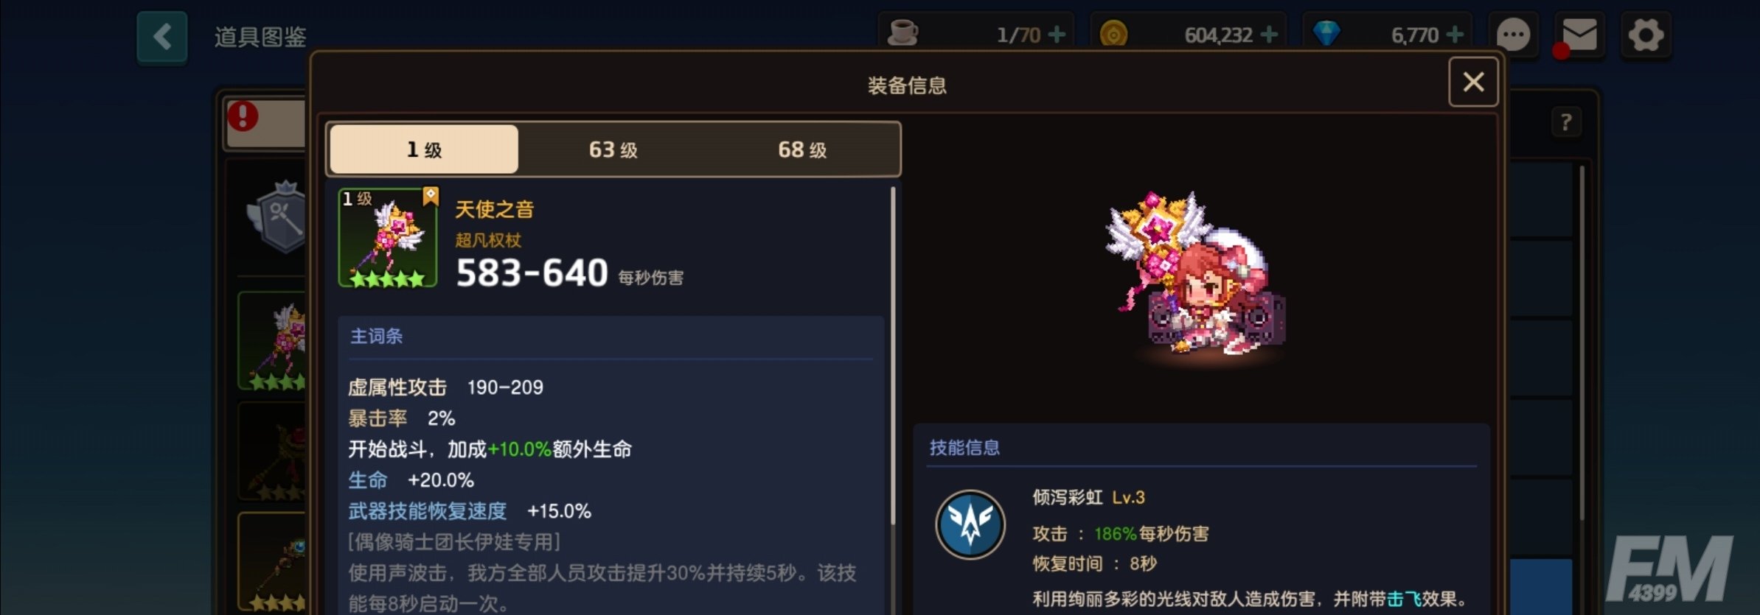
Task: Switch to the 63 级 tab
Action: [613, 150]
